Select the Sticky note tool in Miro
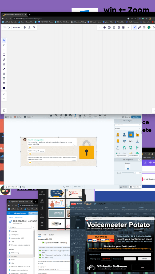 click(x=4, y=55)
